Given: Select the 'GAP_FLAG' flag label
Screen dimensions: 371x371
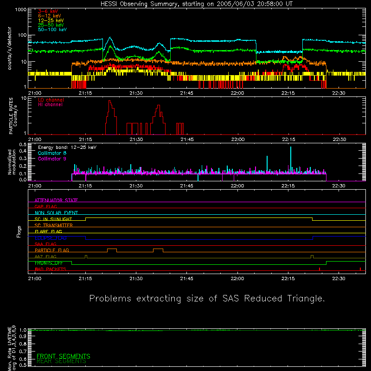Looking at the screenshot, I should click(x=45, y=206).
